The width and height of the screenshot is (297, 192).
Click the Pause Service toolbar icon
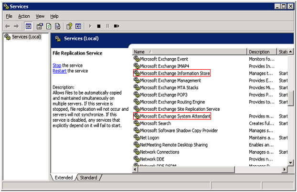point(107,26)
